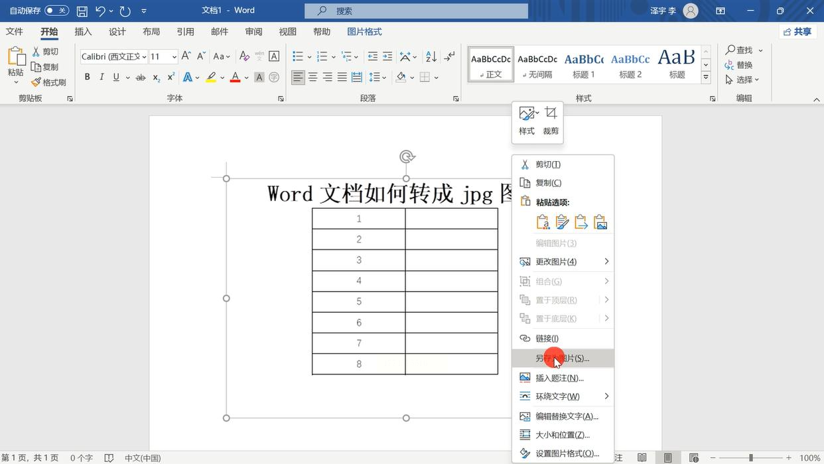
Task: Click the Center alignment icon
Action: 313,78
